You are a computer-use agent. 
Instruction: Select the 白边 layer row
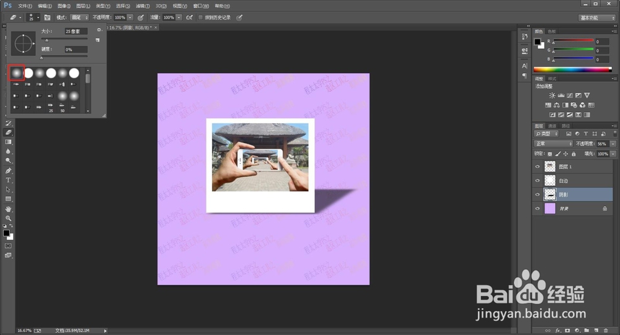click(572, 181)
